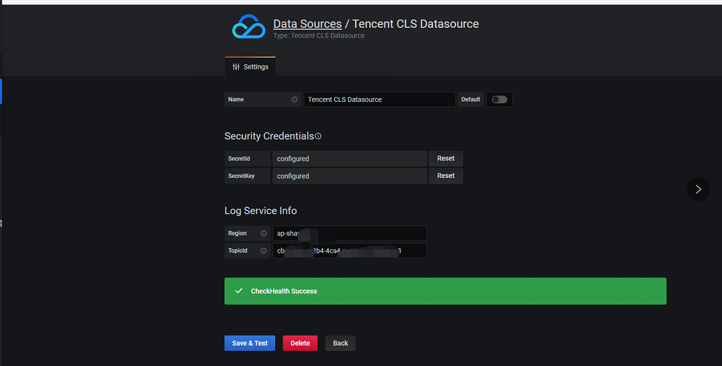
Task: Click the TopicId info icon
Action: [x=263, y=251]
